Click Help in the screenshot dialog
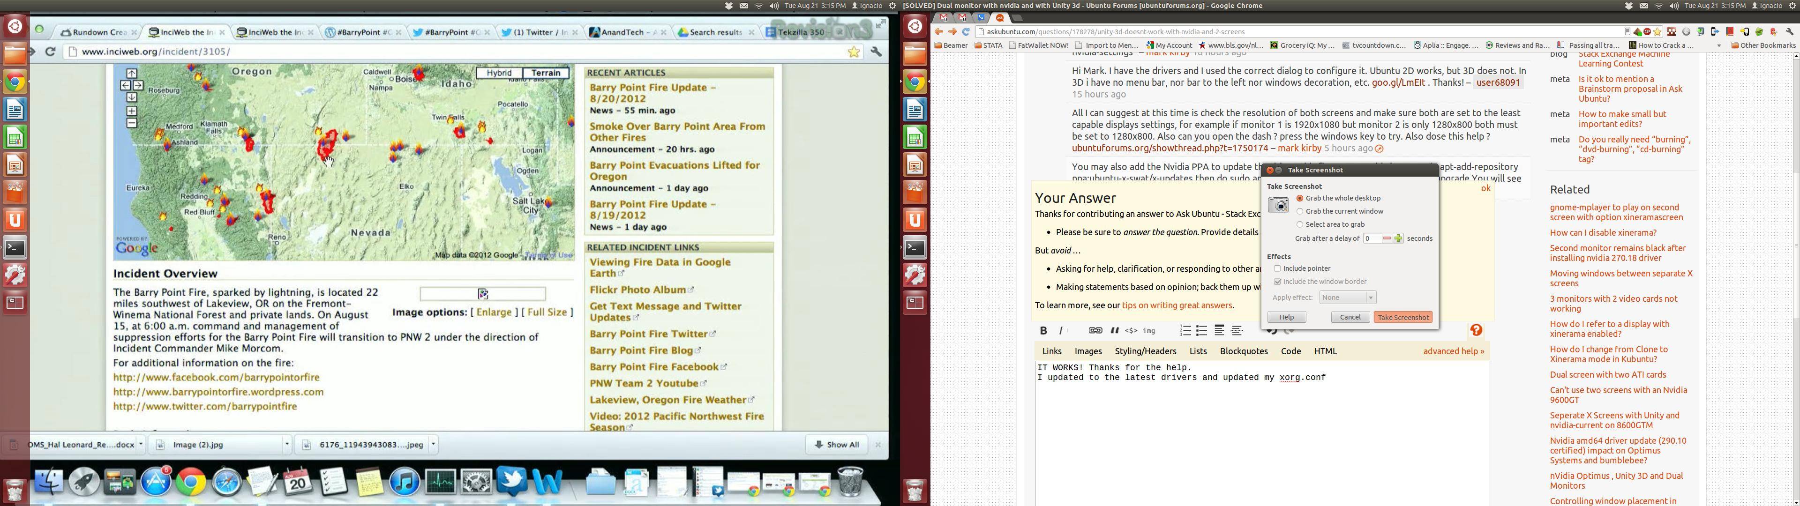Image resolution: width=1800 pixels, height=506 pixels. (1286, 317)
